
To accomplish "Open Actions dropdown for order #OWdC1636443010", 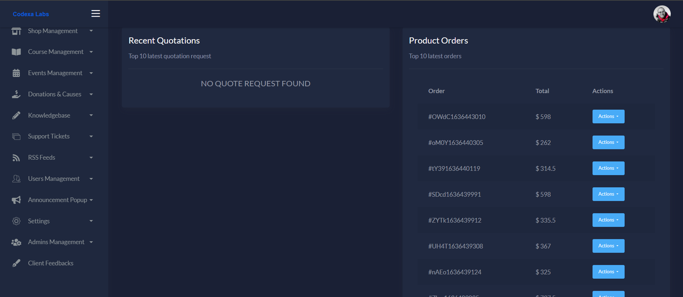I will tap(608, 116).
